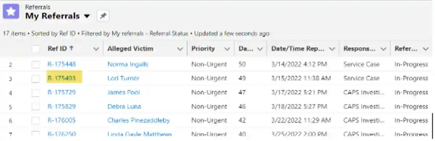Click the Referrals star object icon
Viewport: 435px width, 141px height.
click(x=11, y=11)
